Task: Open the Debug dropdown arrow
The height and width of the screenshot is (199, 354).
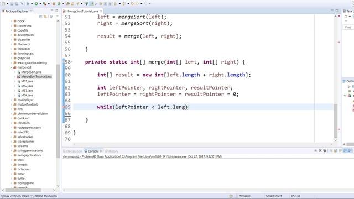Action: 32,4
